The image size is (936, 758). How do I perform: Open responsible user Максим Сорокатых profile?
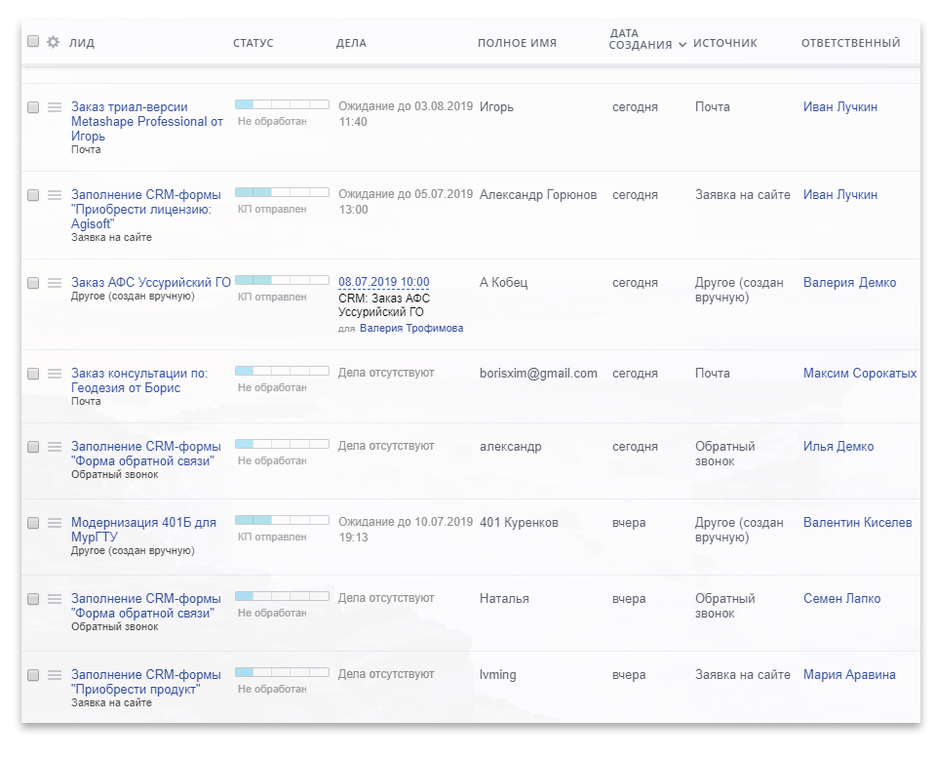tap(859, 374)
